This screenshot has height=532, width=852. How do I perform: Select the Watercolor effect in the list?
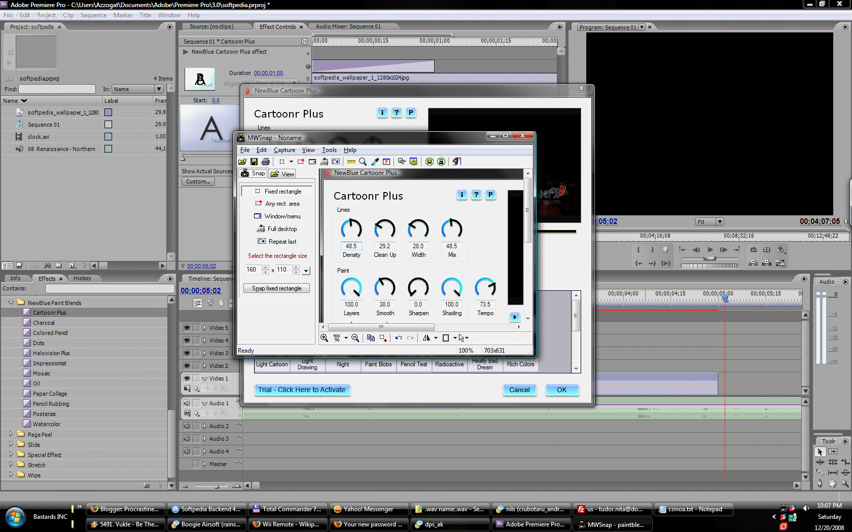point(47,424)
